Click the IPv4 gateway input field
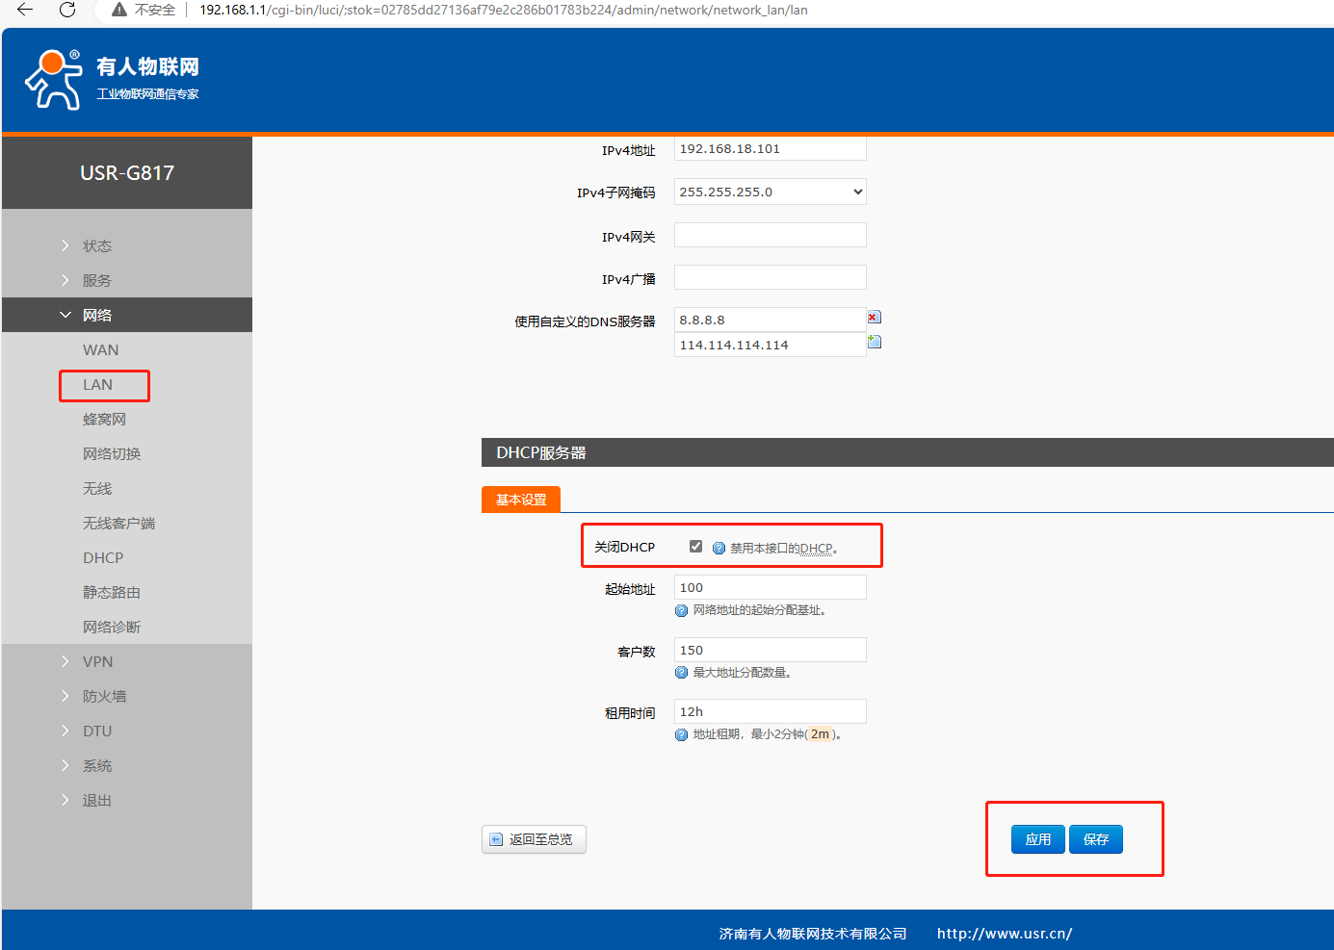The image size is (1334, 950). (770, 235)
